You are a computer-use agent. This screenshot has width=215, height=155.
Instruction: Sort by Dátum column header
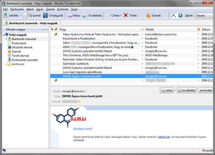pos(206,29)
